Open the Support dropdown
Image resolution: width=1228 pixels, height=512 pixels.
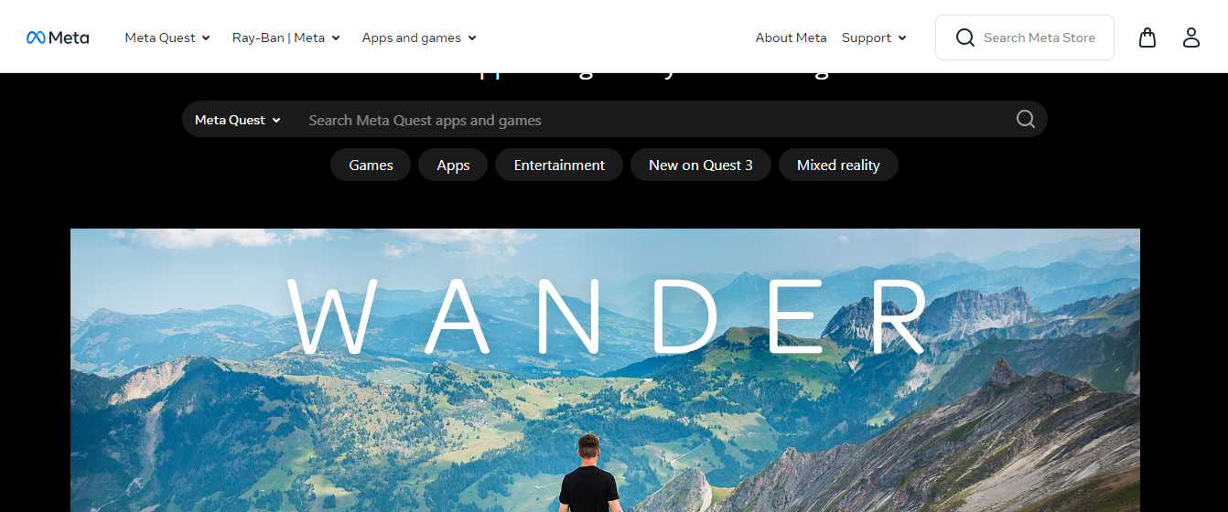(x=874, y=37)
